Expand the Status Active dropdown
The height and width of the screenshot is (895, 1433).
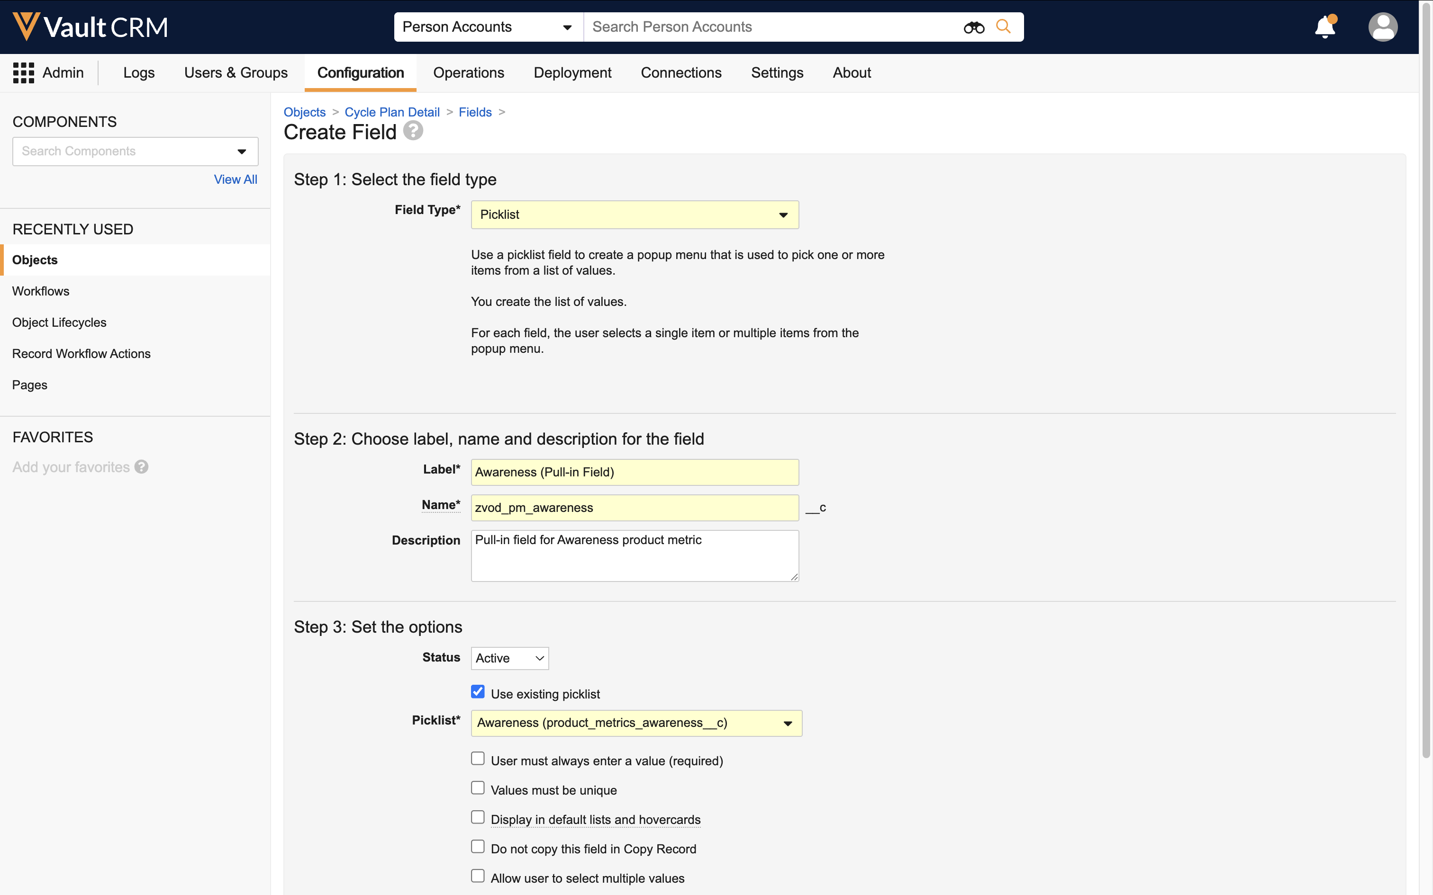509,658
